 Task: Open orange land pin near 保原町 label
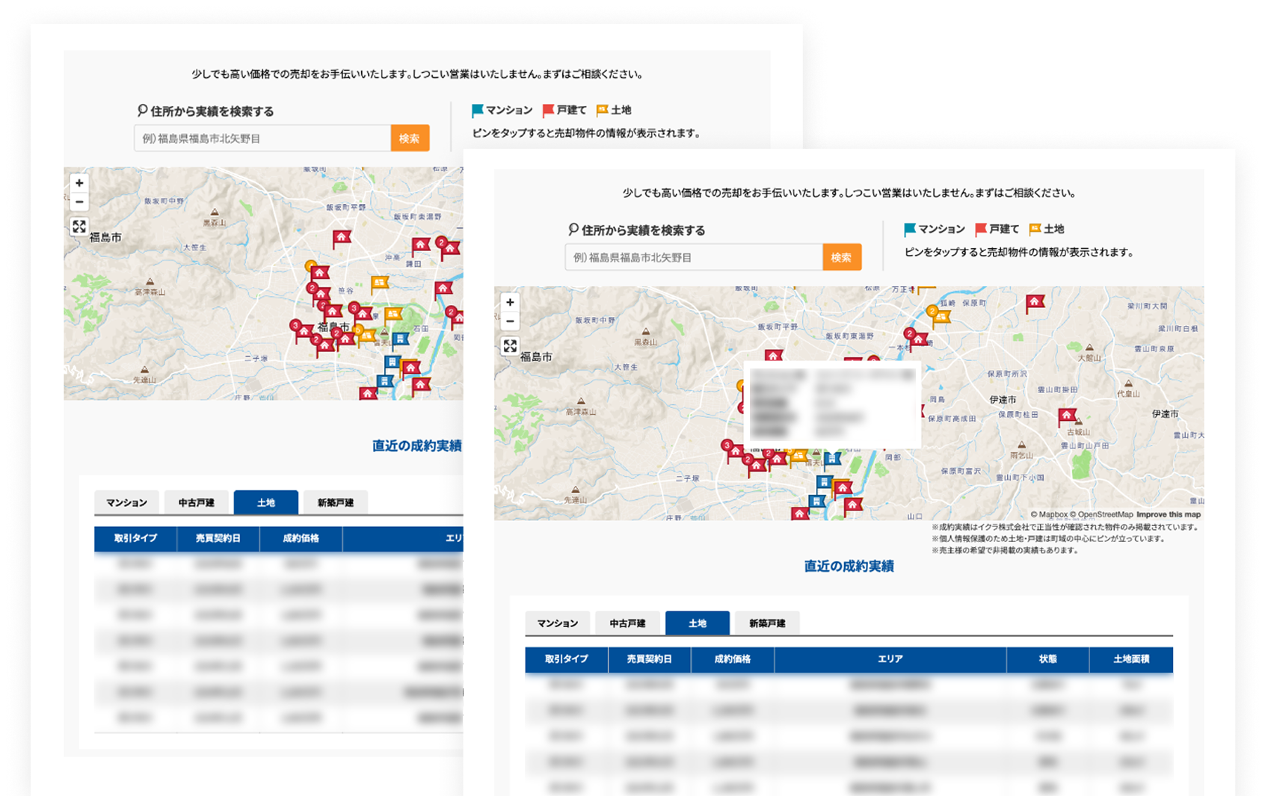click(941, 317)
